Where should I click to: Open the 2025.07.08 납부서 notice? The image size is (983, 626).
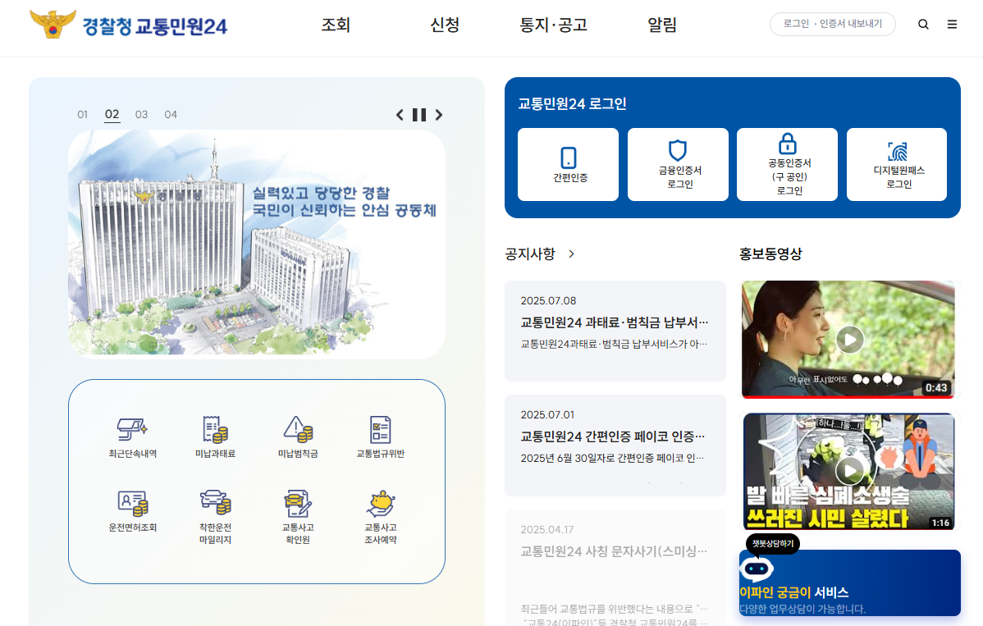click(615, 322)
